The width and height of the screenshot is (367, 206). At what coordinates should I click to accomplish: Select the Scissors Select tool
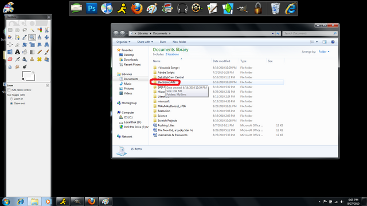[x=46, y=30]
